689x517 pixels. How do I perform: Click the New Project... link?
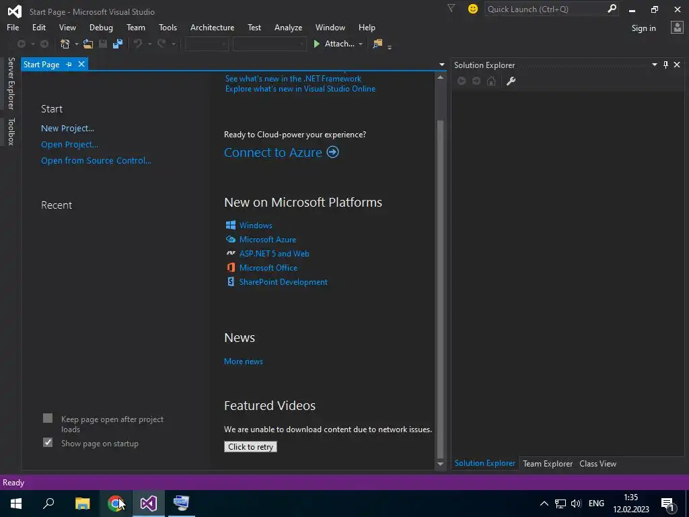pyautogui.click(x=68, y=129)
